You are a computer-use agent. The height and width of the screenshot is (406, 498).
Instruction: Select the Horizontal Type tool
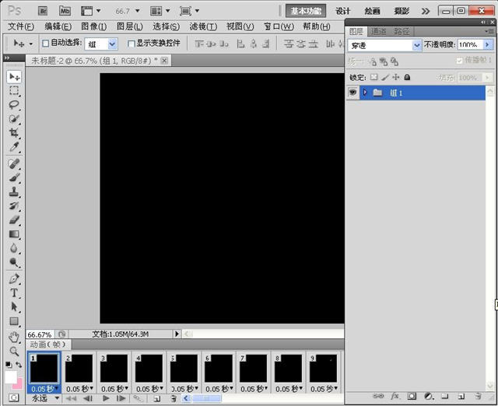point(14,292)
